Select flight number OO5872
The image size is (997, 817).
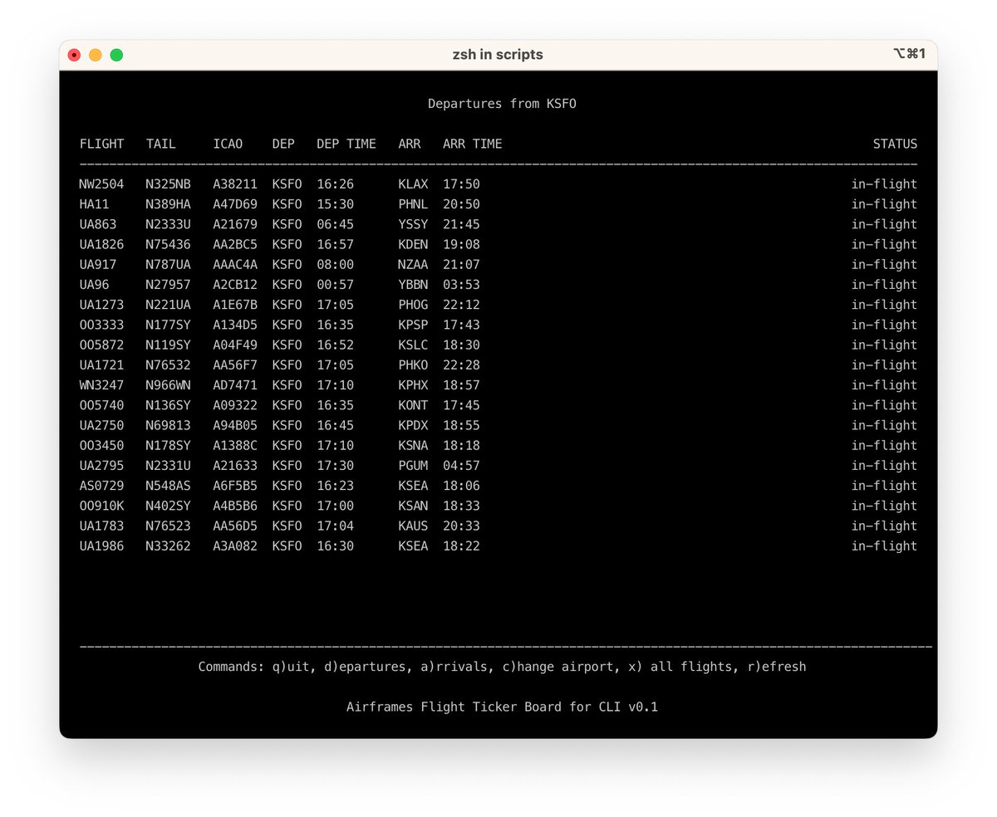(101, 345)
